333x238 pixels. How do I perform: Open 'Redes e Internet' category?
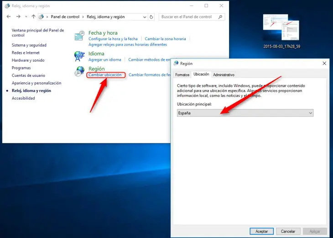pos(26,53)
